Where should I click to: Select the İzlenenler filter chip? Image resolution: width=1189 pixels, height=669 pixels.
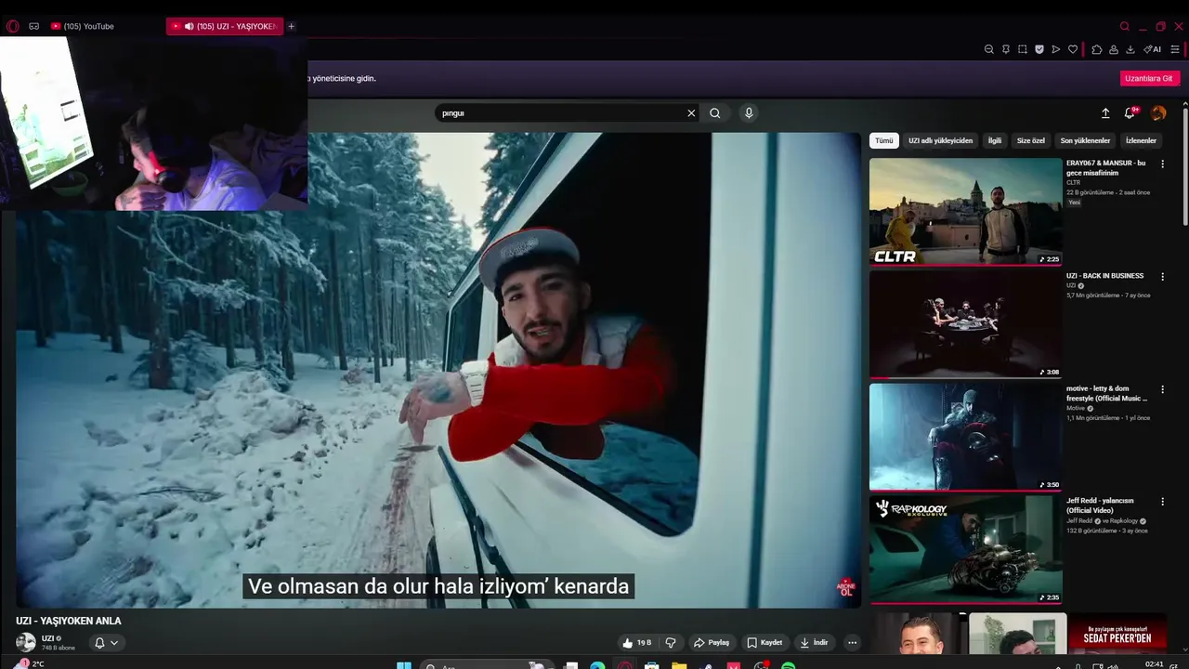(x=1141, y=140)
